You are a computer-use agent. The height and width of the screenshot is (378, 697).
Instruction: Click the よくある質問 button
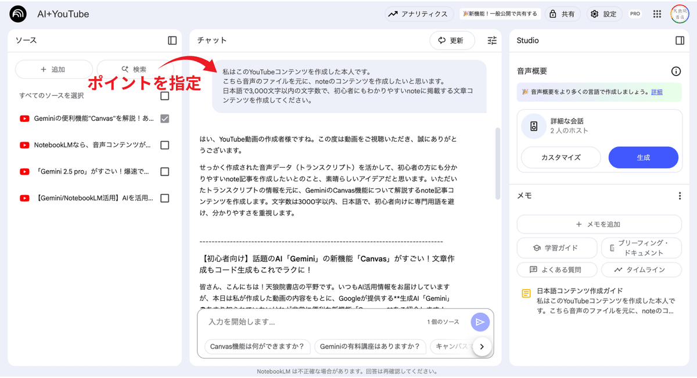pos(556,270)
